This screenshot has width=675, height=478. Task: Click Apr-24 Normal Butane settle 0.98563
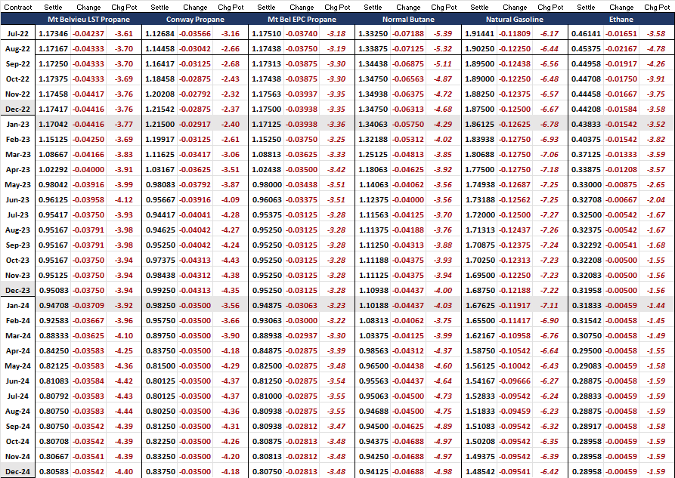tap(373, 350)
